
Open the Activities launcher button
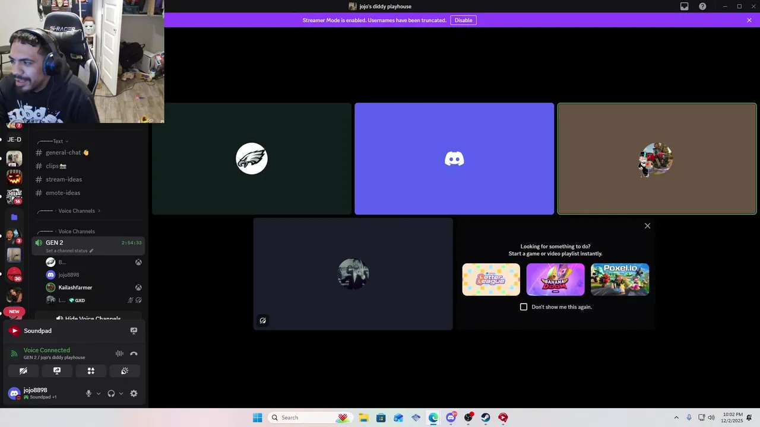[x=91, y=371]
